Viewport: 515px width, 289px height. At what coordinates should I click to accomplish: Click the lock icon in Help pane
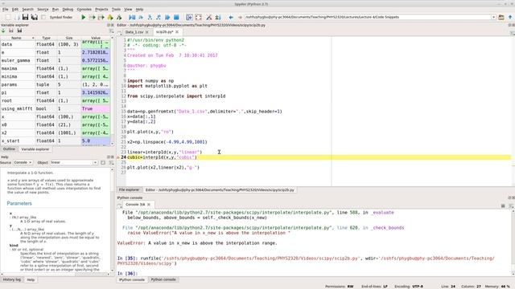[x=103, y=162]
